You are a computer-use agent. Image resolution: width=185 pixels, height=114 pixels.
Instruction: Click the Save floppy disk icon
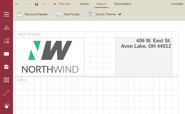tap(37, 4)
